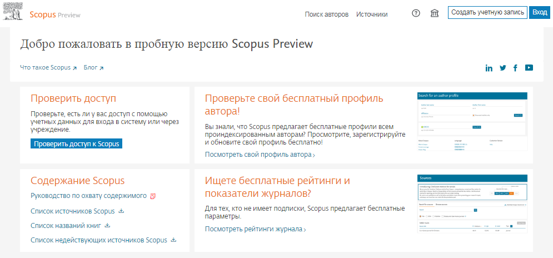Click the author profile search screenshot thumbnail
The image size is (553, 258).
[472, 122]
